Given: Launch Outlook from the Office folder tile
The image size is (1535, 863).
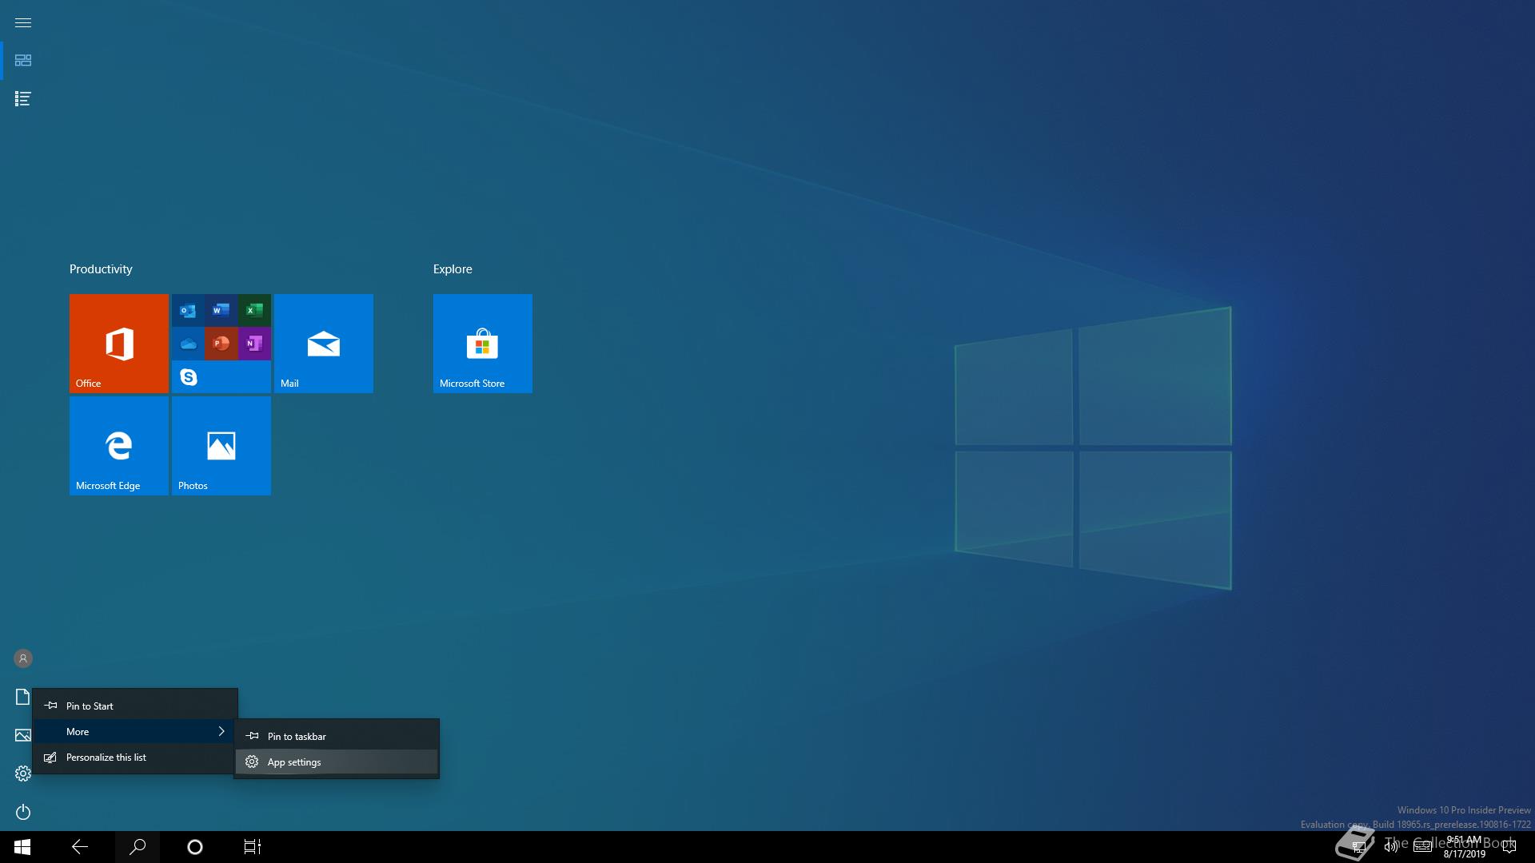Looking at the screenshot, I should [188, 310].
